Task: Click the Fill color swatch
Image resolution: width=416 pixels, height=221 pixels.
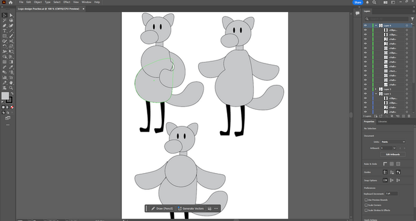Action: (x=5, y=96)
